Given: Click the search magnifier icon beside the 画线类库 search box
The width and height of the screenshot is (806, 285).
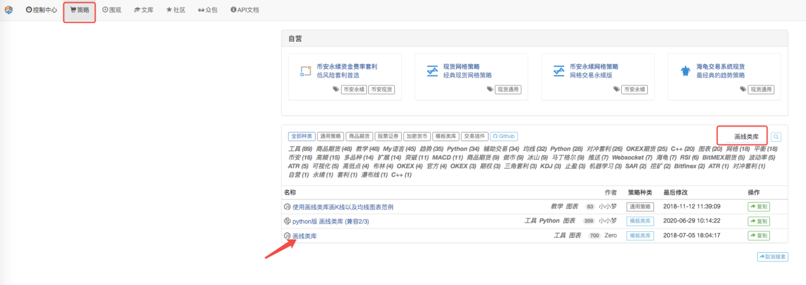Looking at the screenshot, I should tap(776, 137).
